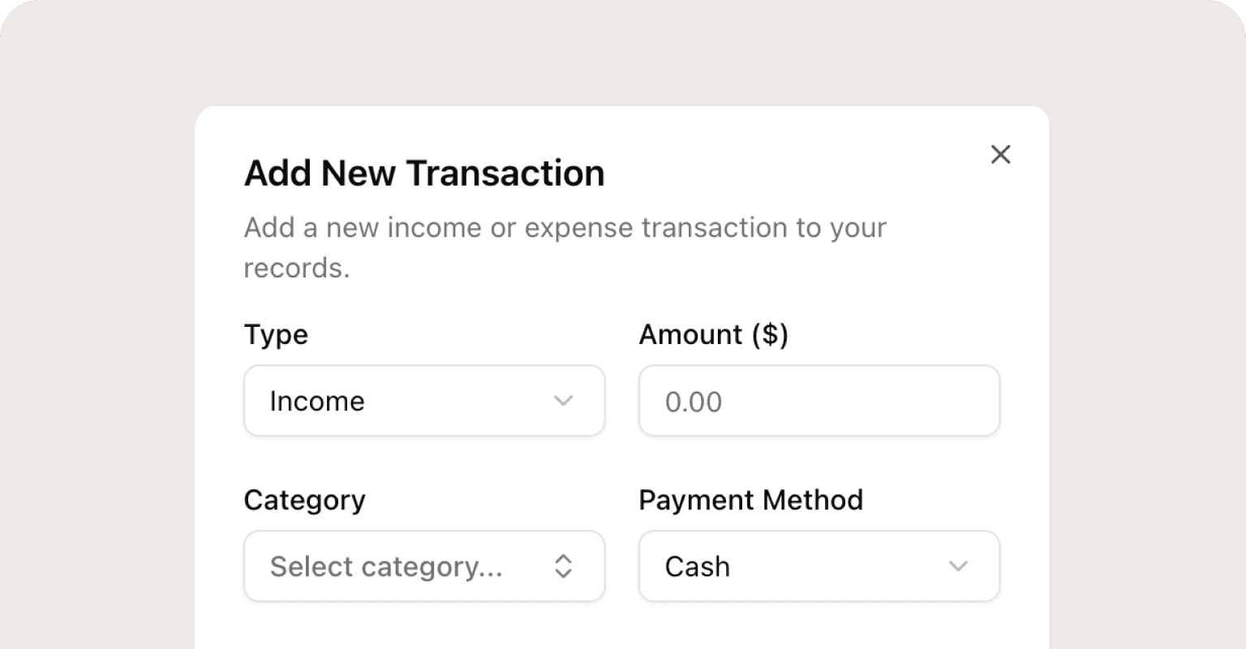This screenshot has height=649, width=1246.
Task: Select the Income value text
Action: [317, 402]
